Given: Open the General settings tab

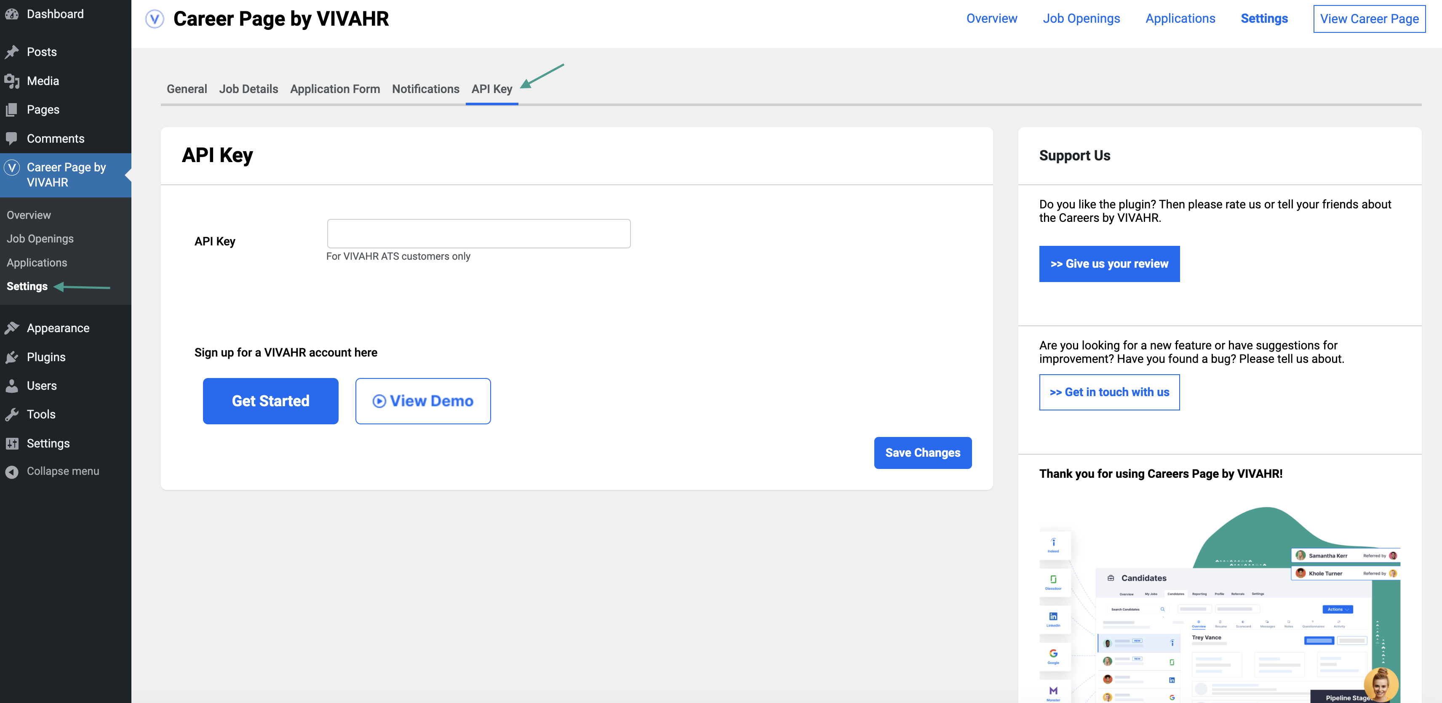Looking at the screenshot, I should (x=187, y=89).
